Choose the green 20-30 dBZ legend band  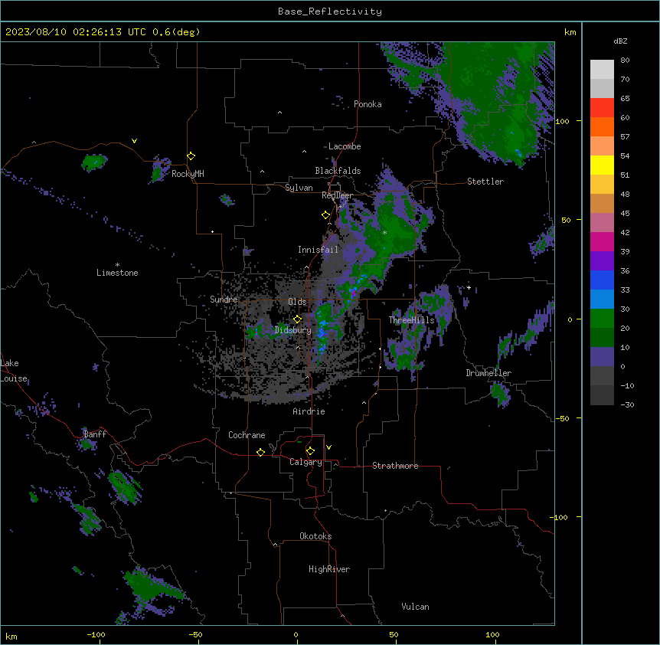pyautogui.click(x=602, y=319)
